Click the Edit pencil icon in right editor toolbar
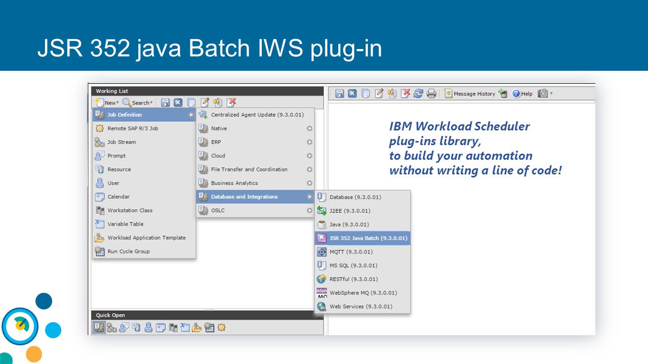 [x=379, y=94]
